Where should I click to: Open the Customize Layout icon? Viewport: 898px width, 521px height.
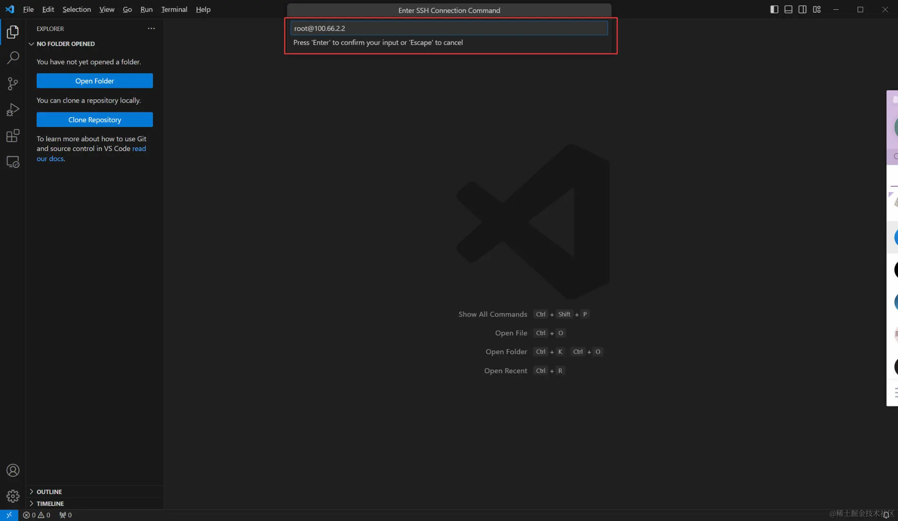(x=817, y=9)
